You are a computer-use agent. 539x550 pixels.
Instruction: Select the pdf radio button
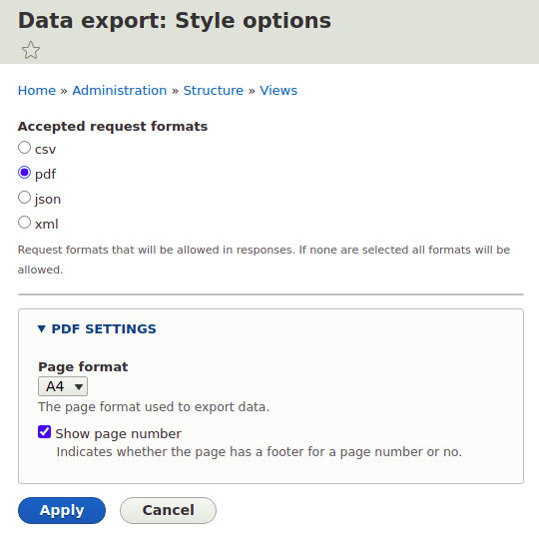tap(24, 173)
